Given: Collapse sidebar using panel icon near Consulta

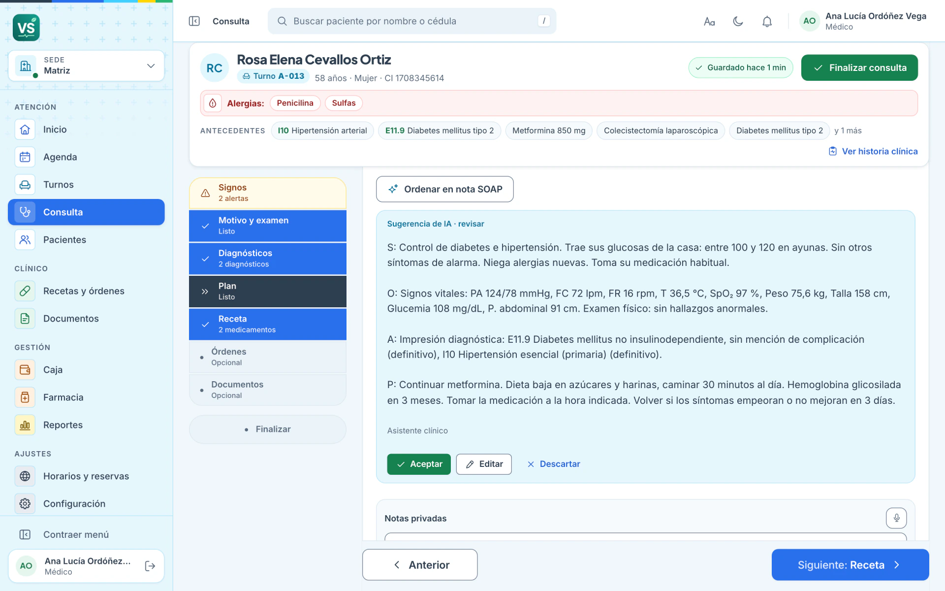Looking at the screenshot, I should click(194, 21).
